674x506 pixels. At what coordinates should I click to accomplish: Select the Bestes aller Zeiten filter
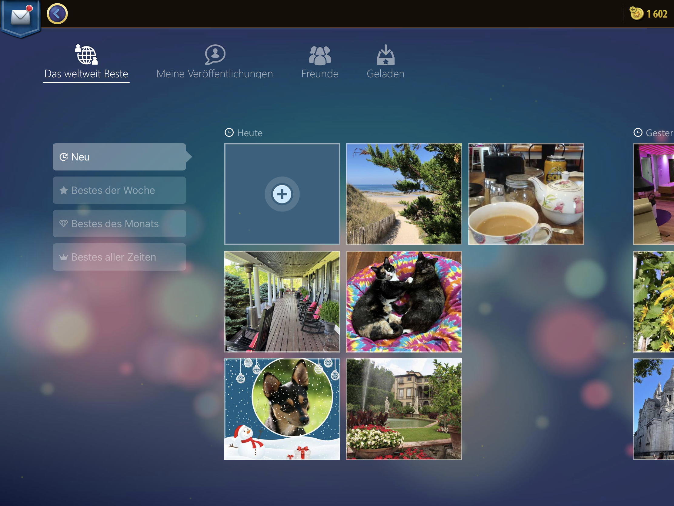pos(119,257)
